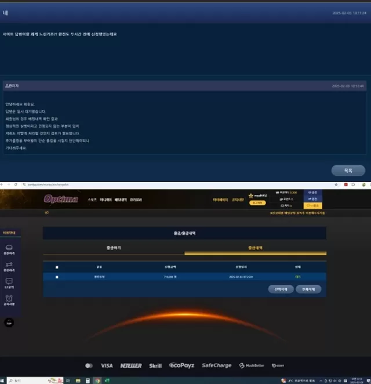Image resolution: width=371 pixels, height=384 pixels.
Task: Click the Skrill payment logo
Action: pyautogui.click(x=155, y=365)
